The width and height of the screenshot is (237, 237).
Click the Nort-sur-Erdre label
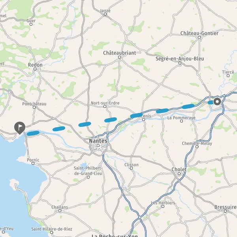coord(105,103)
